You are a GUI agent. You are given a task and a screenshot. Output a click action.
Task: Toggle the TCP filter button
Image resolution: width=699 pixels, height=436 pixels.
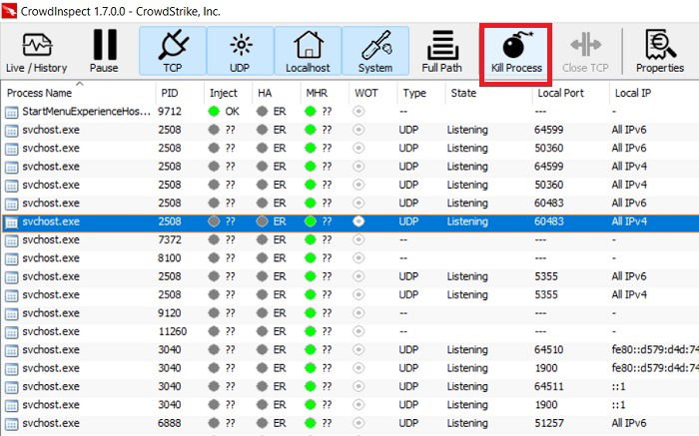(173, 51)
